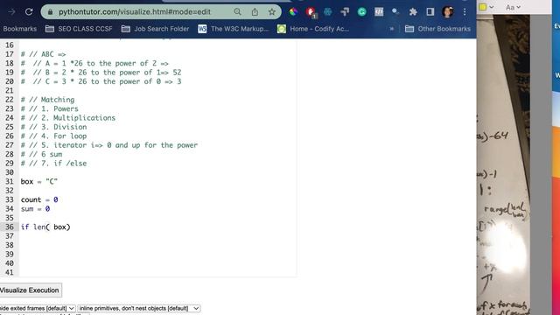Open the Extensions puzzle menu
Screen dimensions: 560x315
[x=413, y=11]
